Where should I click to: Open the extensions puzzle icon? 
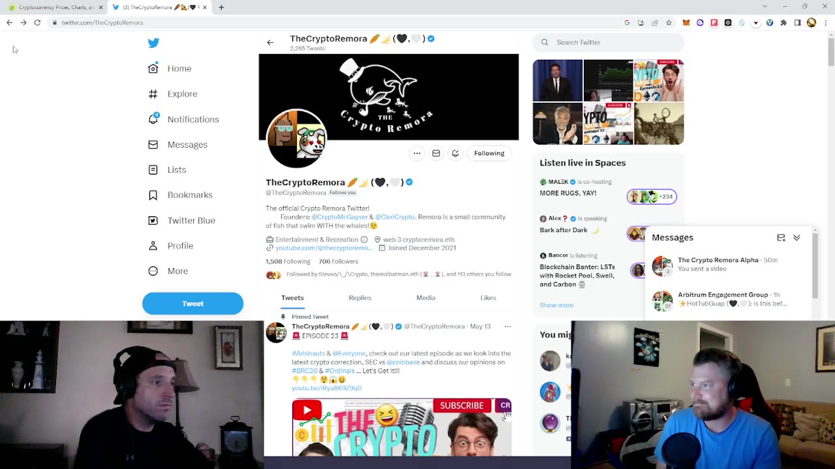(783, 23)
